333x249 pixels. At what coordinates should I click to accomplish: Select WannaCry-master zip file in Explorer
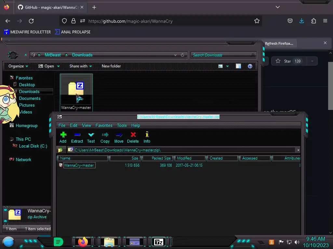76,92
